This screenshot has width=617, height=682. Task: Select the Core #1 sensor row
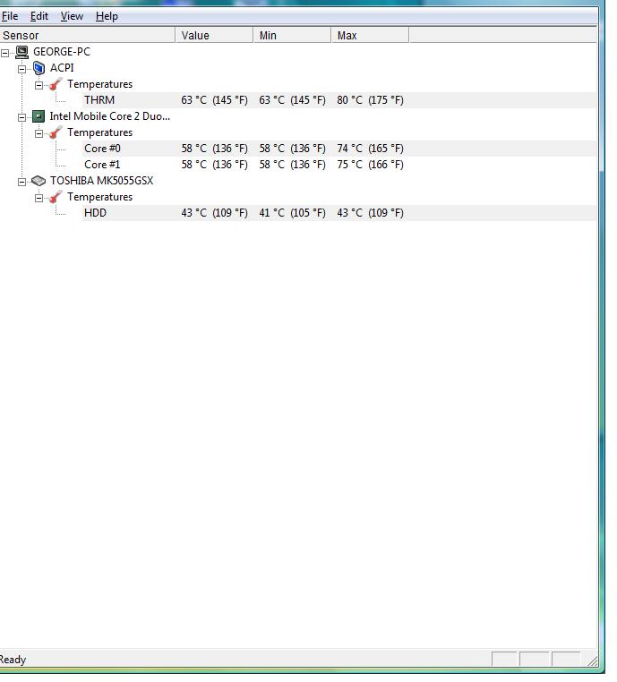point(339,165)
